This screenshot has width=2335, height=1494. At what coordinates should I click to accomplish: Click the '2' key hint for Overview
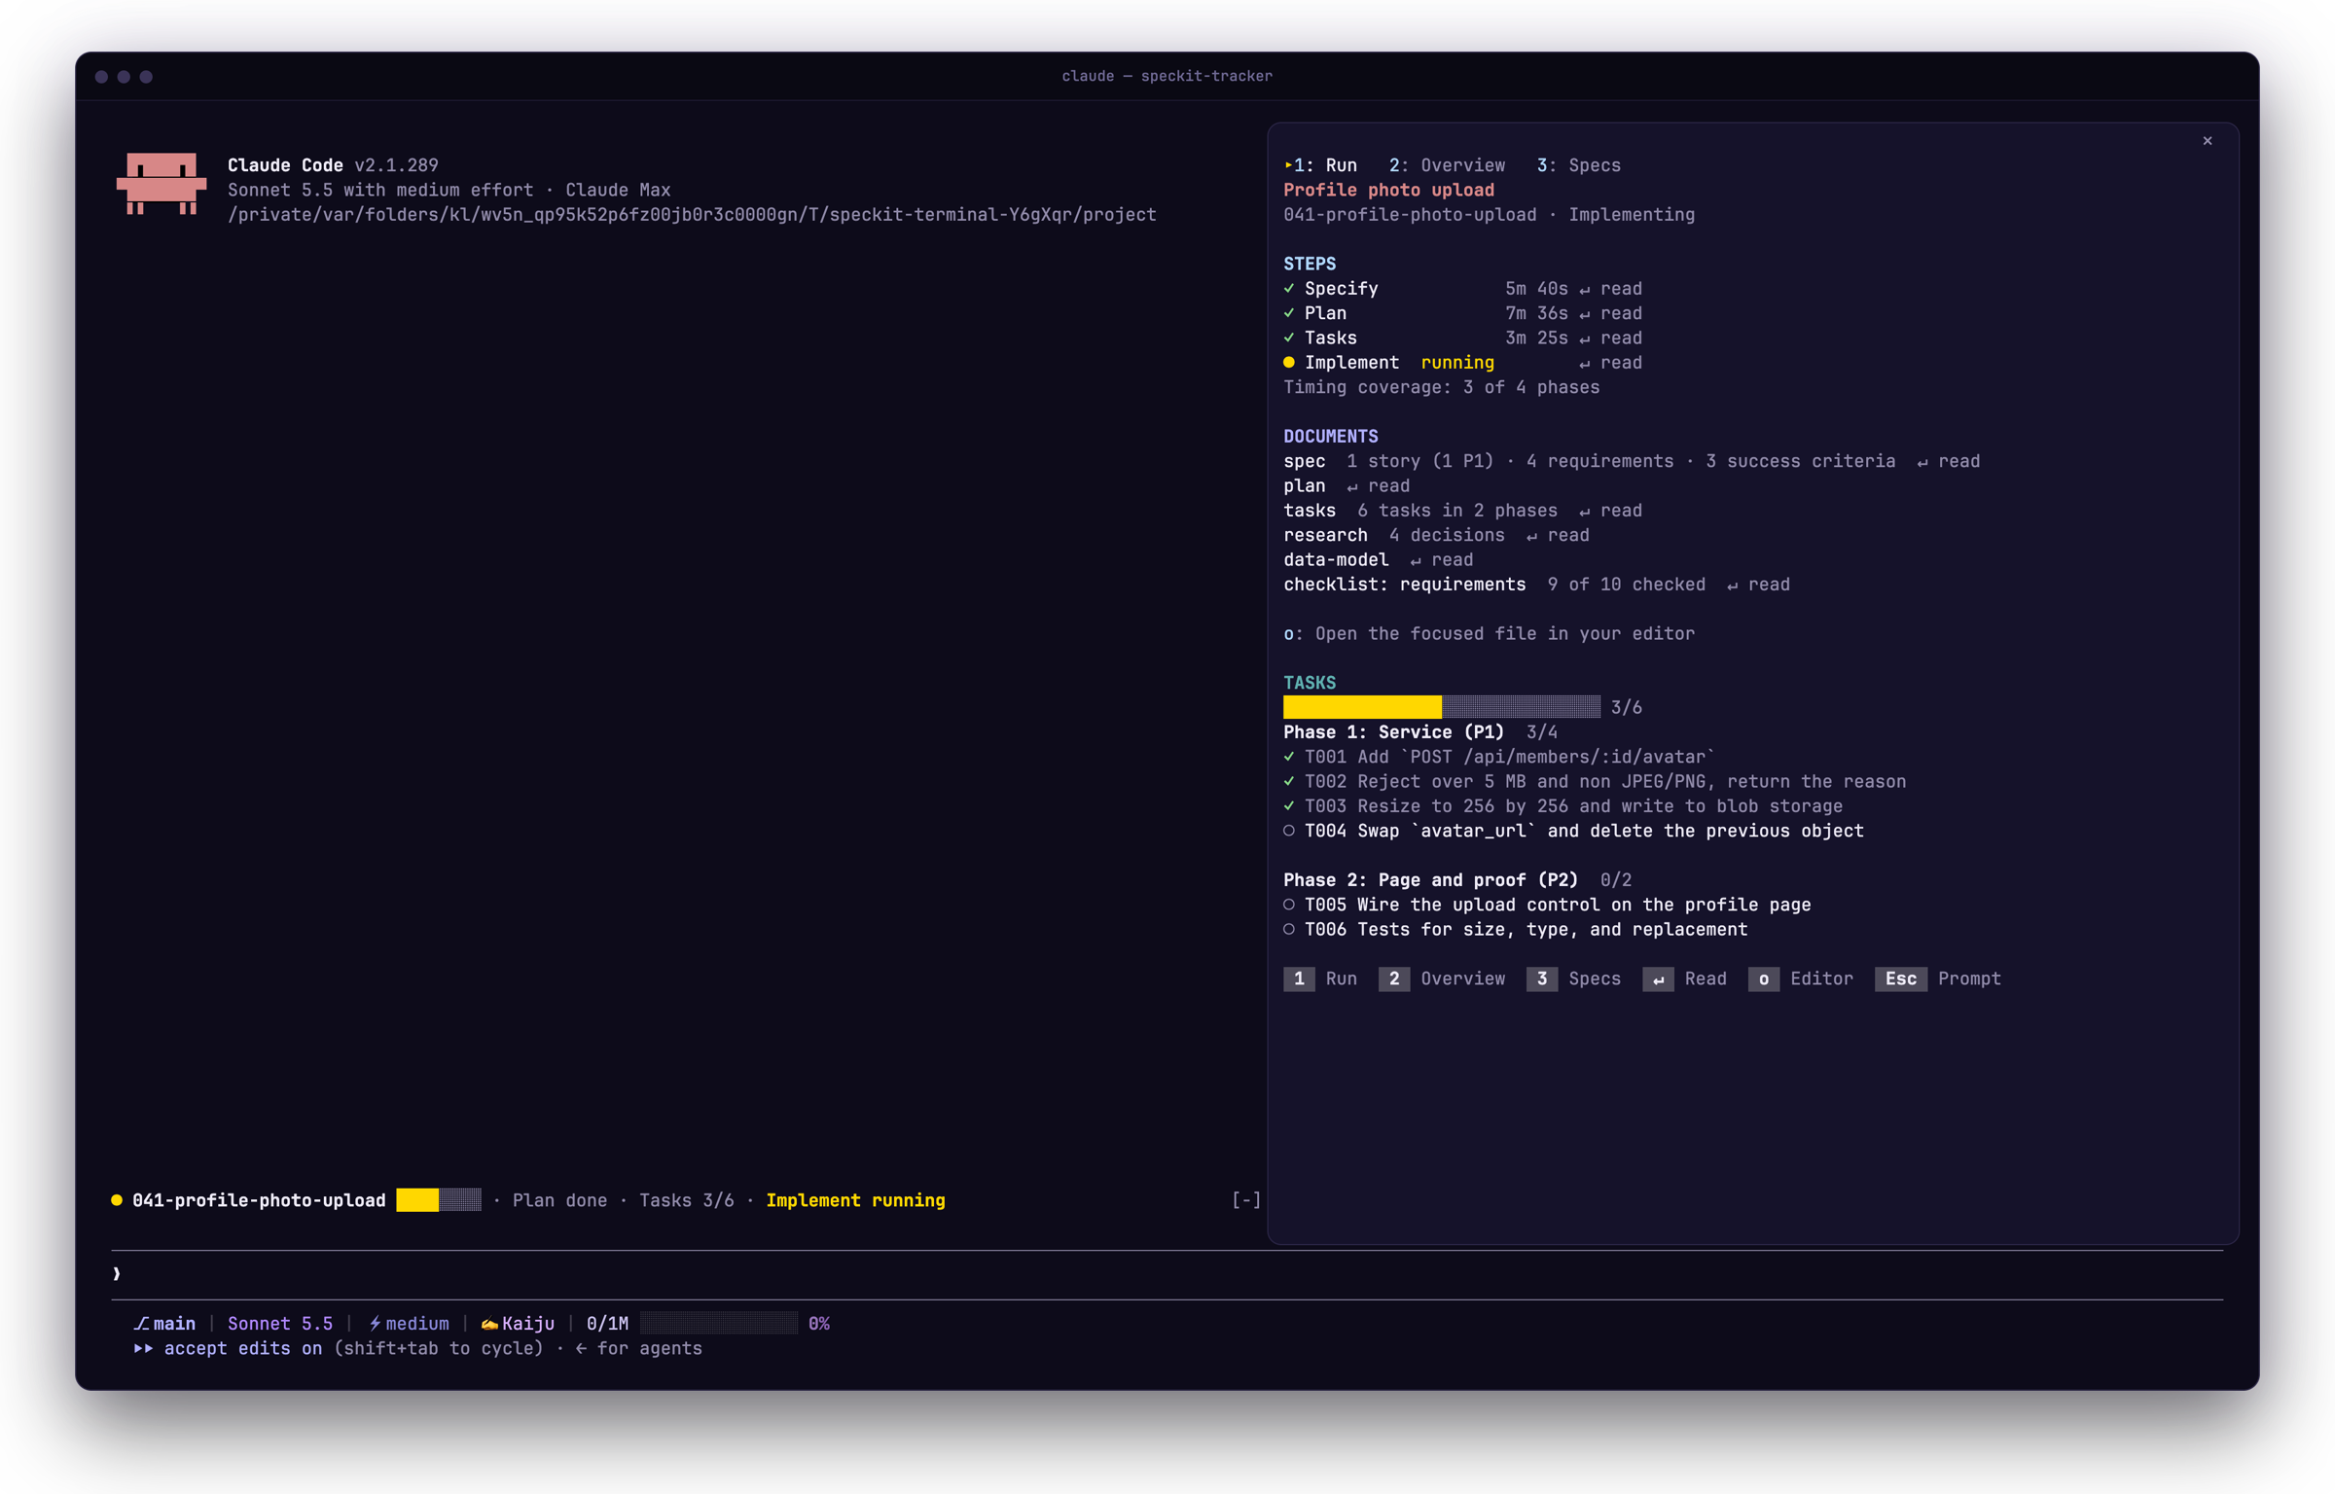tap(1394, 978)
